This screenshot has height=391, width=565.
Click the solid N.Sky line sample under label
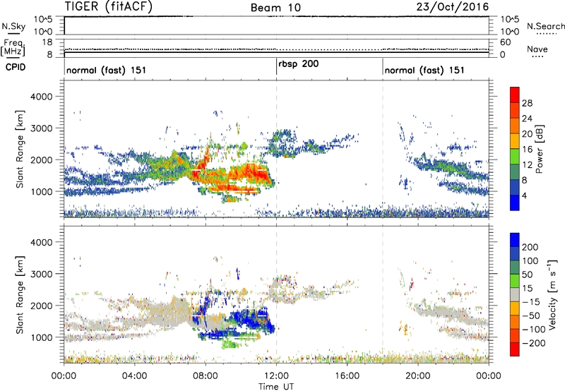click(x=13, y=33)
